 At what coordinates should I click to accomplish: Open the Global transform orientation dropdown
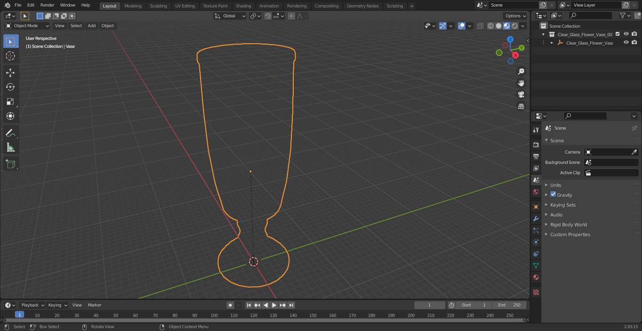click(x=230, y=16)
